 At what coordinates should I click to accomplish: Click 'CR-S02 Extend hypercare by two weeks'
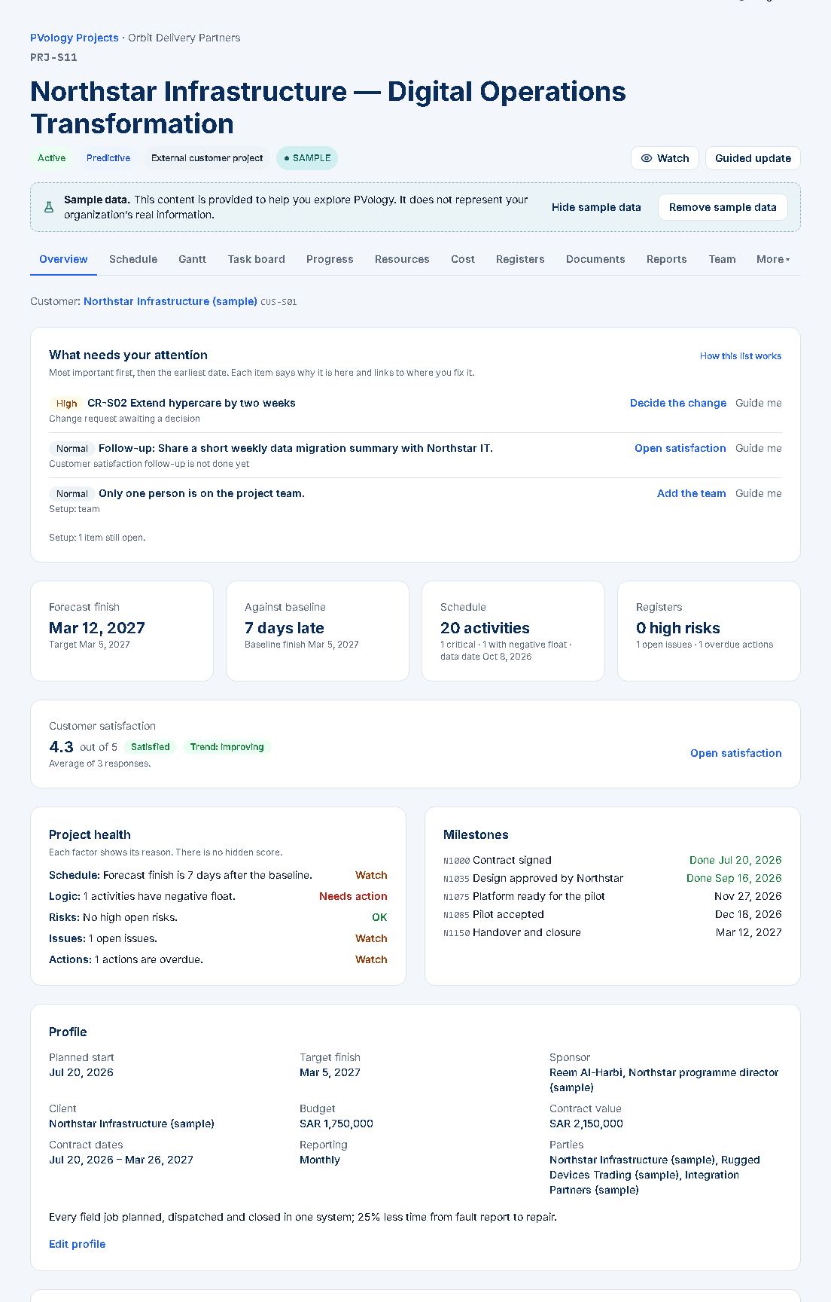191,403
